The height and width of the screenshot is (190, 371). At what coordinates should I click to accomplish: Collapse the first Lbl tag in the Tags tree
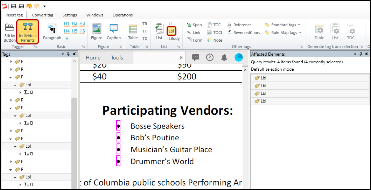coord(15,85)
